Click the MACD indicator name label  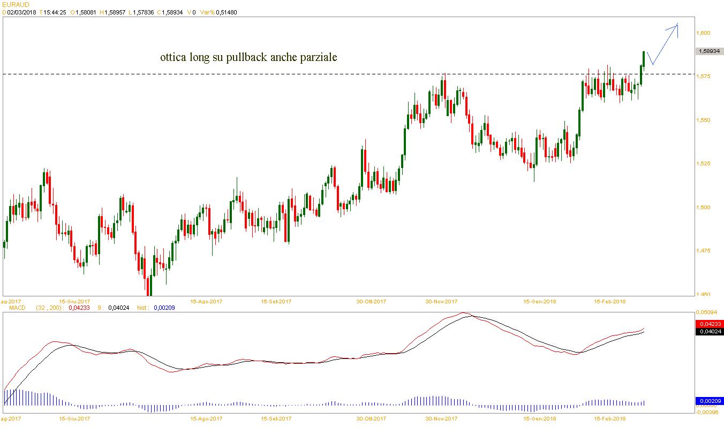pyautogui.click(x=12, y=308)
